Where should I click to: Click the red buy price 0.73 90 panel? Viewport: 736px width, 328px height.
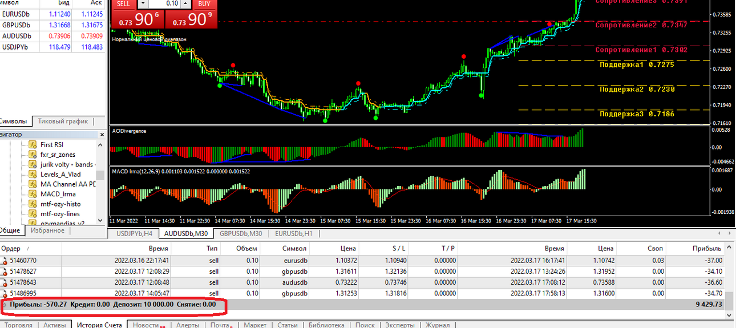click(192, 19)
